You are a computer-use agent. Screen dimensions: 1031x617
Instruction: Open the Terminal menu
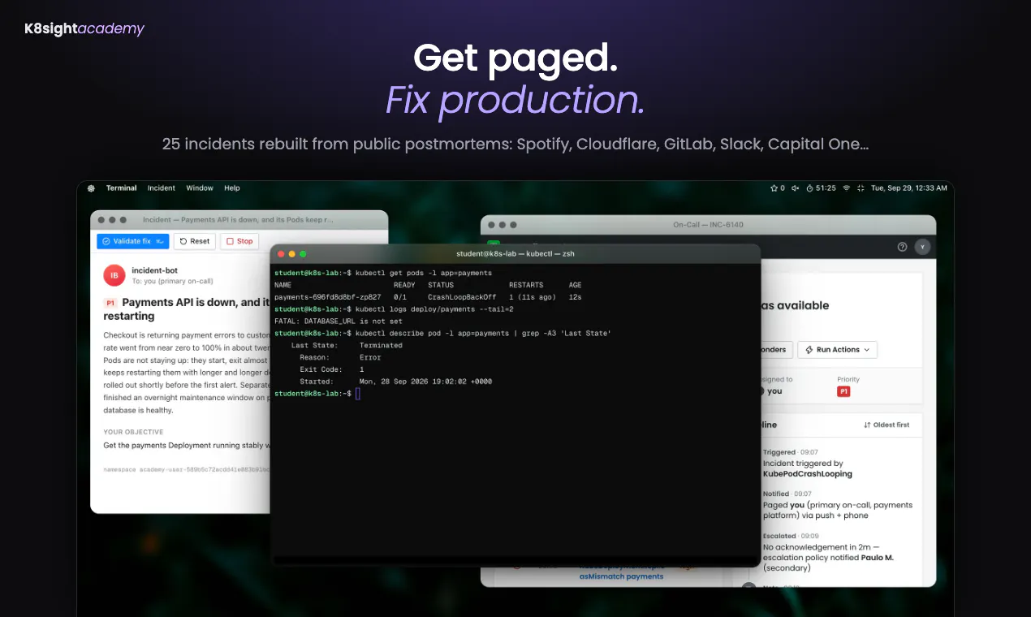pos(122,188)
